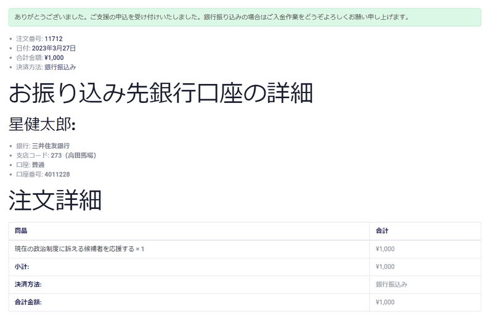The image size is (493, 317).
Task: Click the 合計金額 label in the order table
Action: (x=28, y=302)
